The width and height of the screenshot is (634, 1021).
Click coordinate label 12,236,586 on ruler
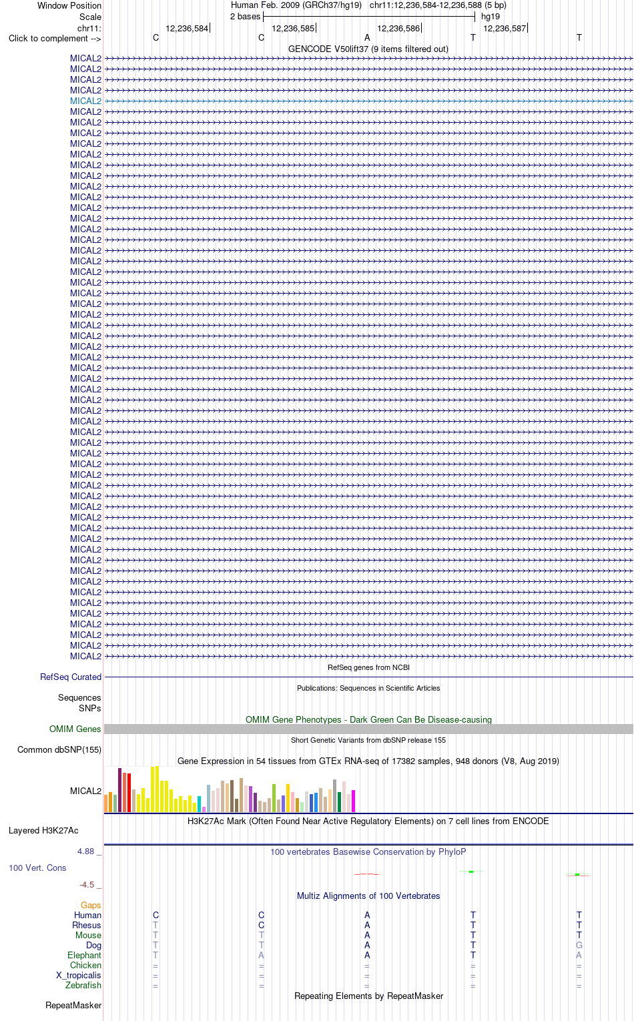point(399,28)
